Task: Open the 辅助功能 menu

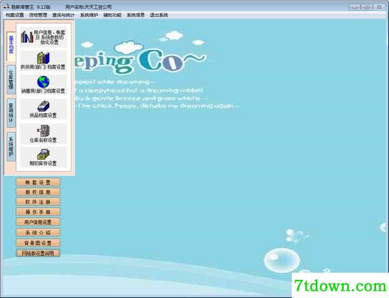Action: [x=112, y=15]
